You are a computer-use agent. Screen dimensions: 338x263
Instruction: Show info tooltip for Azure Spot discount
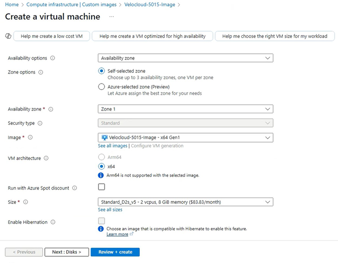[75, 188]
